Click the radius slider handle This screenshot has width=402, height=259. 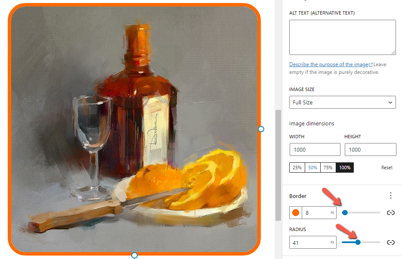358,242
